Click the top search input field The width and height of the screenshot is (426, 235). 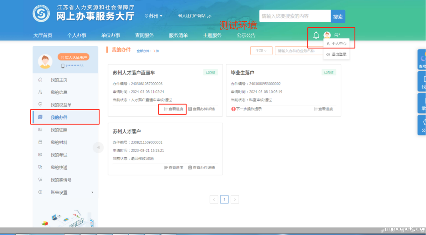pyautogui.click(x=295, y=16)
